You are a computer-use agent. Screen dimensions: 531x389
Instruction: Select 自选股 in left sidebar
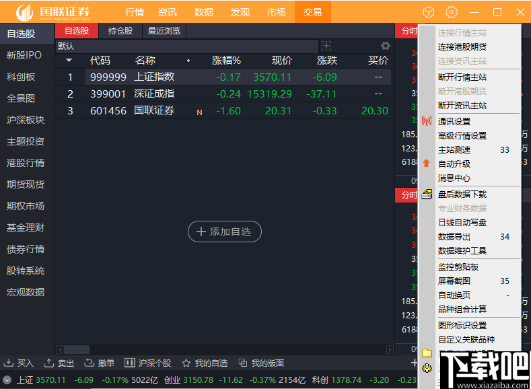[27, 34]
